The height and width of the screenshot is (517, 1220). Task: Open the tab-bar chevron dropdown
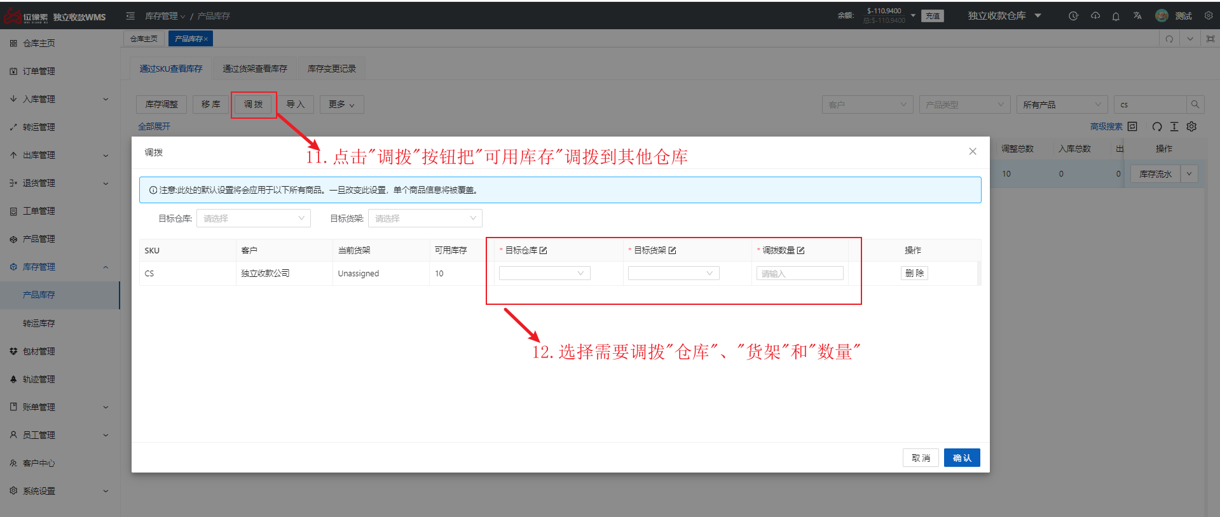click(1190, 39)
